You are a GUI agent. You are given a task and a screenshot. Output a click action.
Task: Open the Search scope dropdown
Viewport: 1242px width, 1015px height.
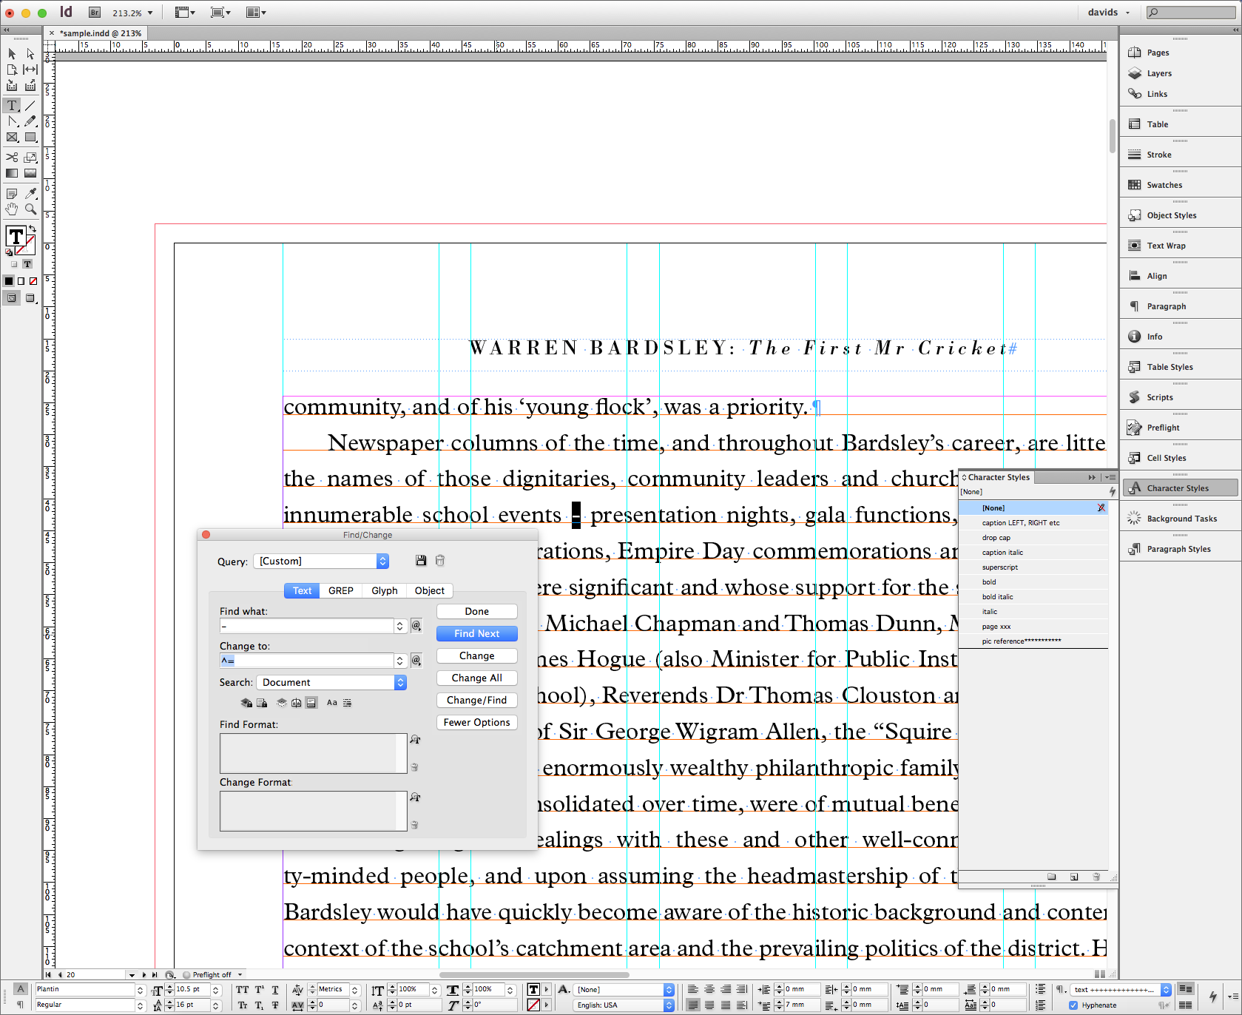(331, 681)
